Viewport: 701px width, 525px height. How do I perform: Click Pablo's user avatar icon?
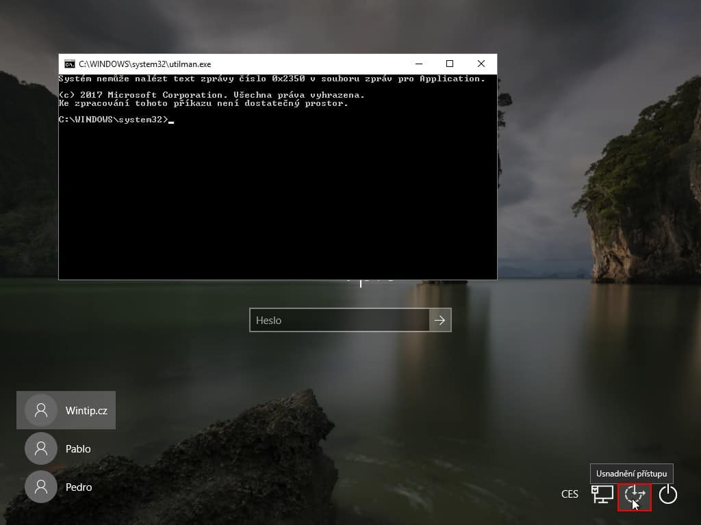(41, 448)
